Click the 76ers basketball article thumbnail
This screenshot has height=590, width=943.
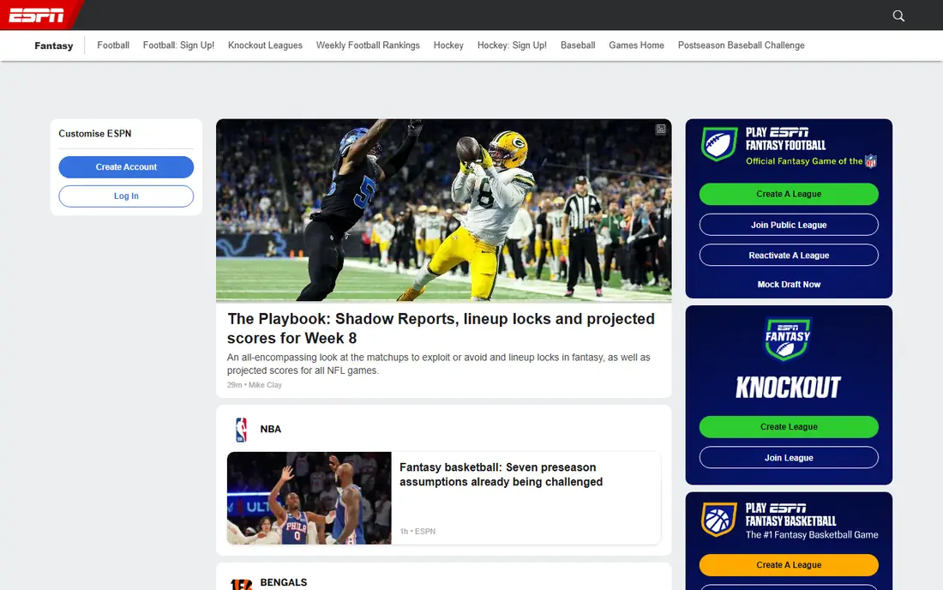[x=309, y=498]
